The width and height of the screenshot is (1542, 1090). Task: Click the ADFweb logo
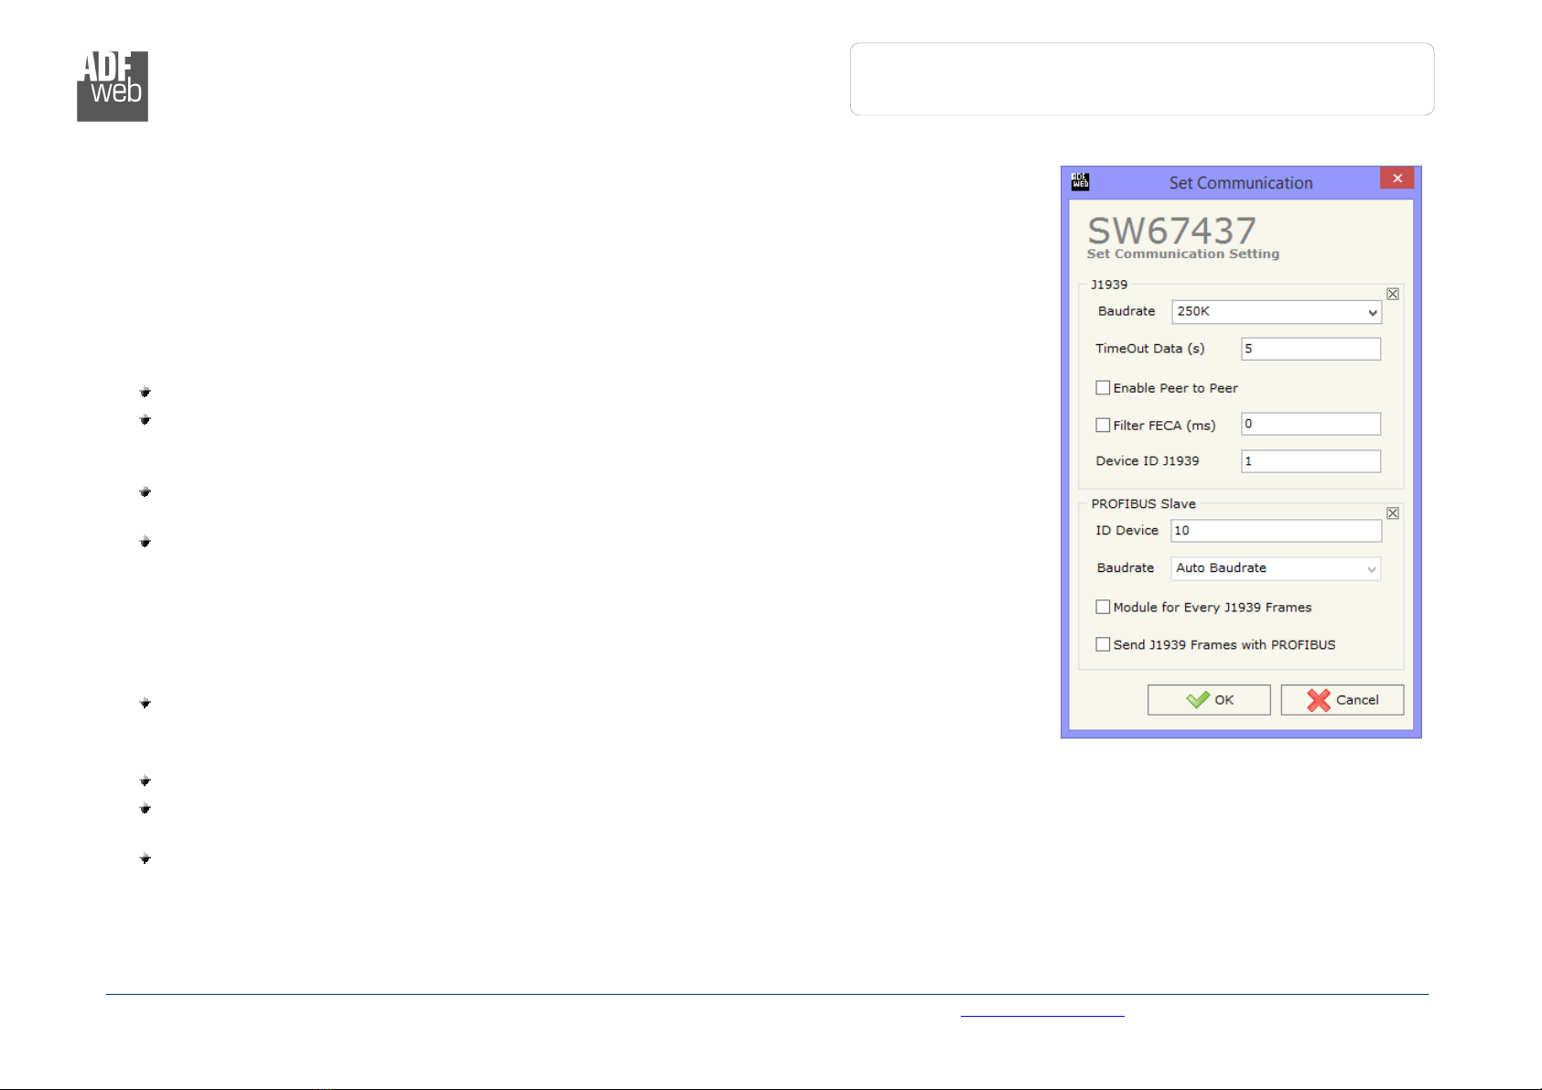pyautogui.click(x=113, y=86)
